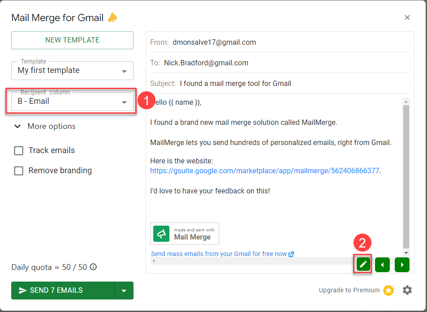Open the daily quota info icon
This screenshot has width=427, height=312.
coord(93,267)
